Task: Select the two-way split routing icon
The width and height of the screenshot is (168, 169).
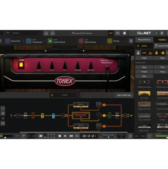Action: coord(3,114)
